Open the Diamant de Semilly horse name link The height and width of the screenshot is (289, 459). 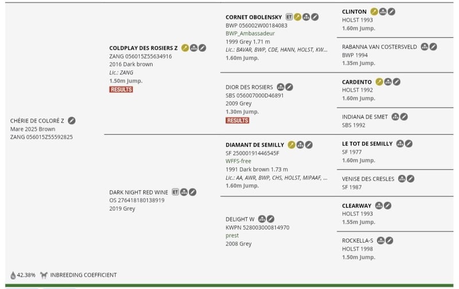pos(255,145)
